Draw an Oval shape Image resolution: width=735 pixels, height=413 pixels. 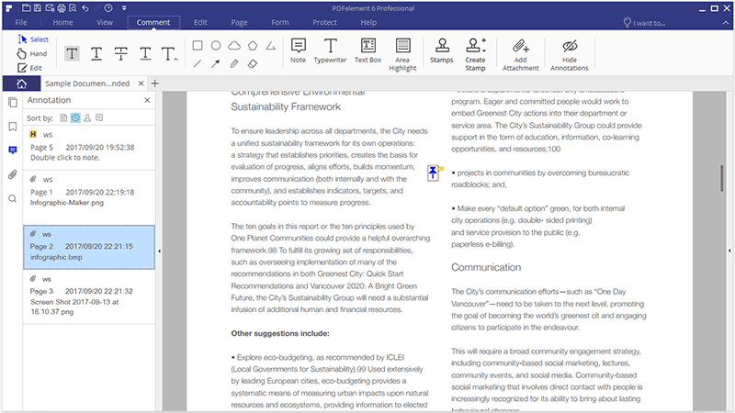[216, 45]
